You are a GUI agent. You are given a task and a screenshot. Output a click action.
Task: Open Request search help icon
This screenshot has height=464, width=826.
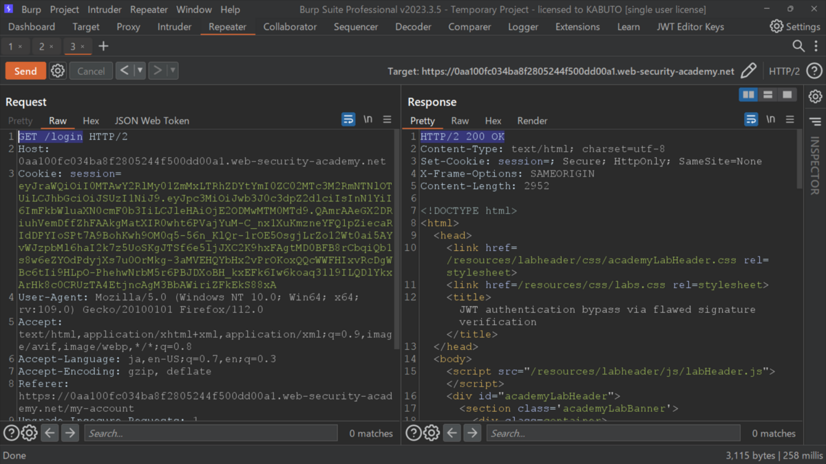(x=11, y=433)
